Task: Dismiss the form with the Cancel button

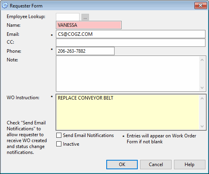Action: [156, 165]
